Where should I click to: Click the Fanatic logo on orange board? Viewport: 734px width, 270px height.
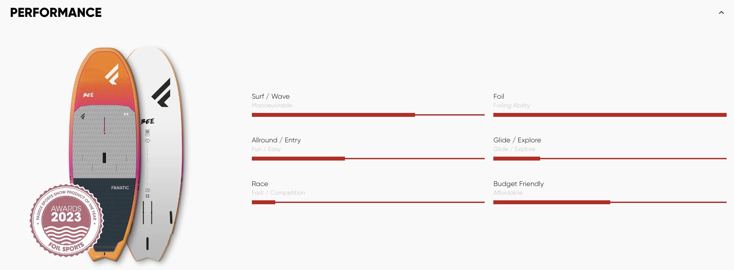point(112,74)
